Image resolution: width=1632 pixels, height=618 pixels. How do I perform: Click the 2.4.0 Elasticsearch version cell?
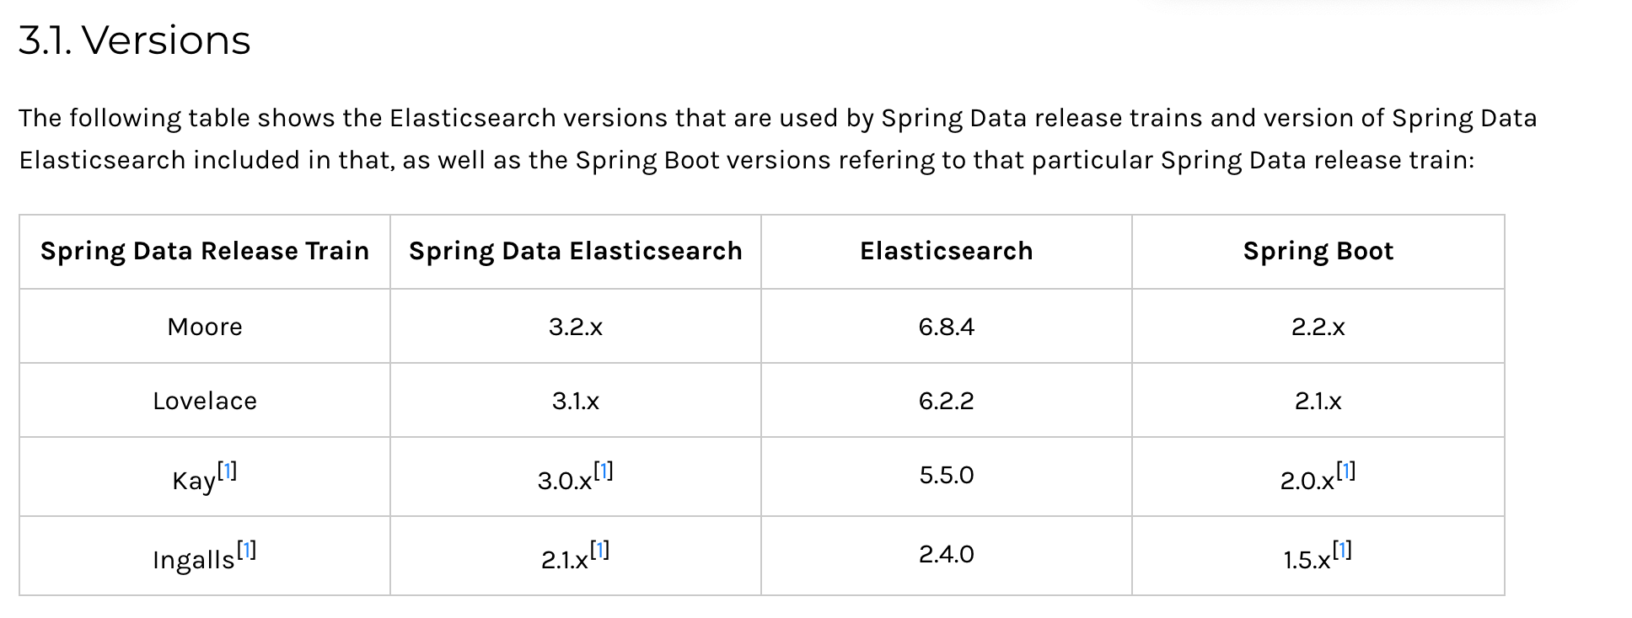(x=947, y=556)
